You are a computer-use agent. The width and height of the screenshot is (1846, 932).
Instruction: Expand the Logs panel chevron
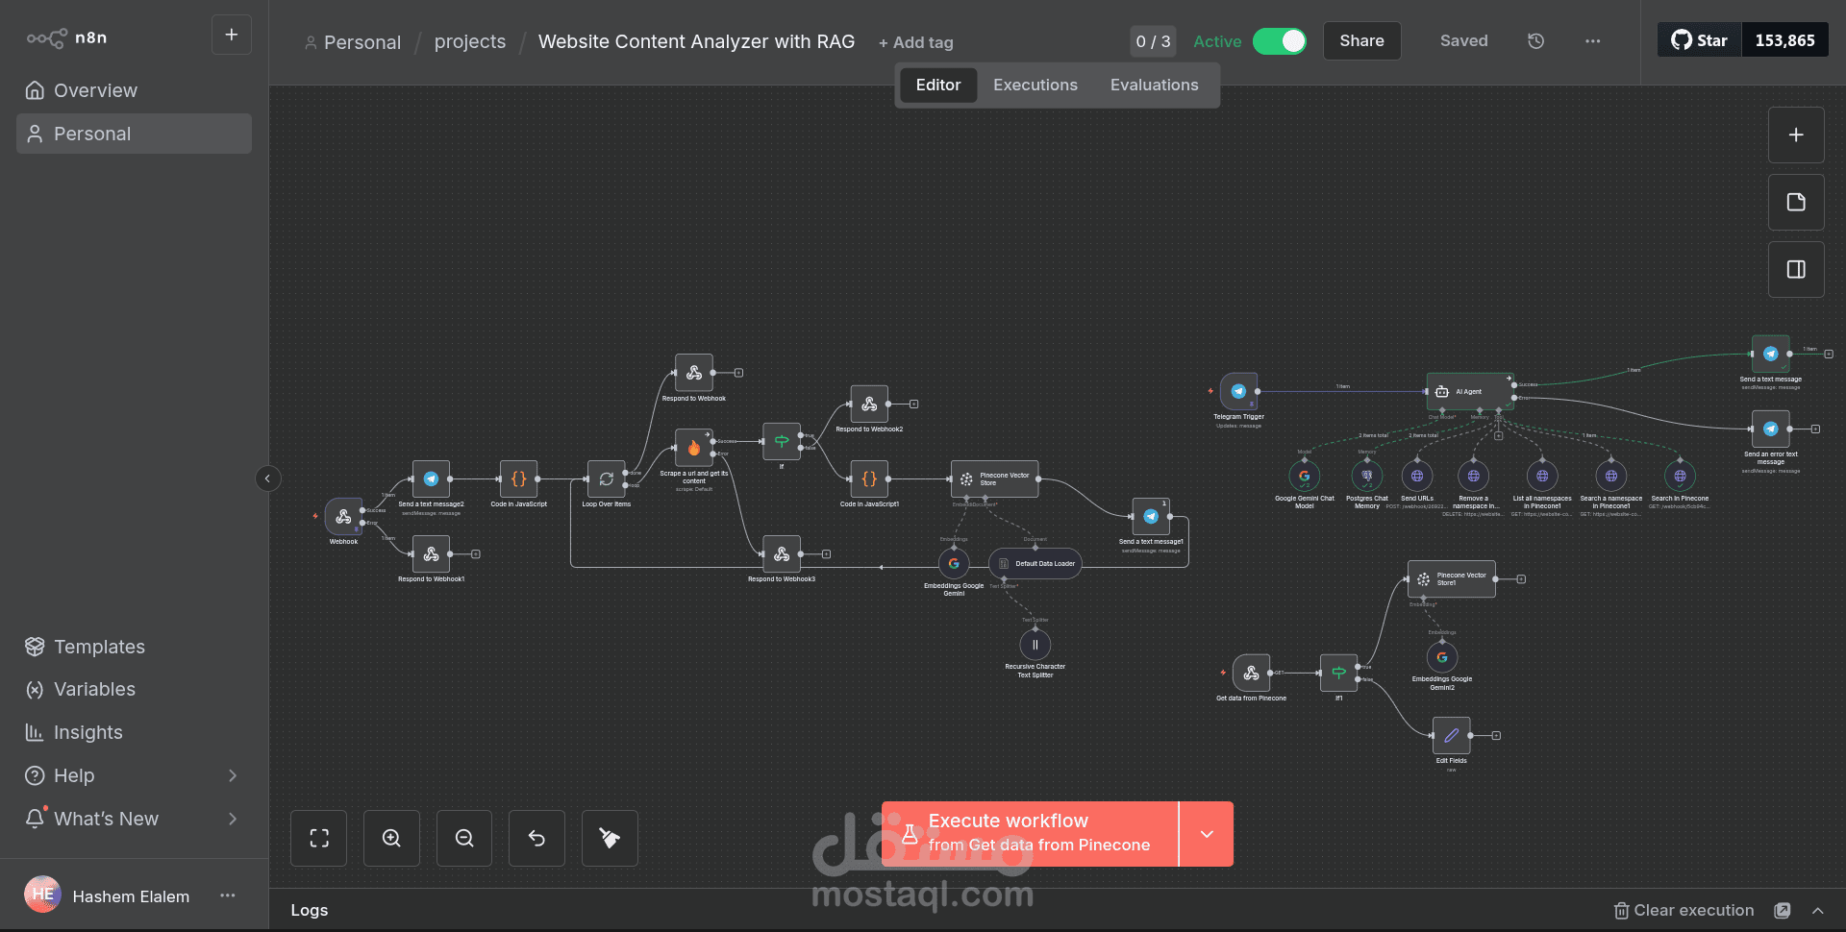pos(1818,910)
